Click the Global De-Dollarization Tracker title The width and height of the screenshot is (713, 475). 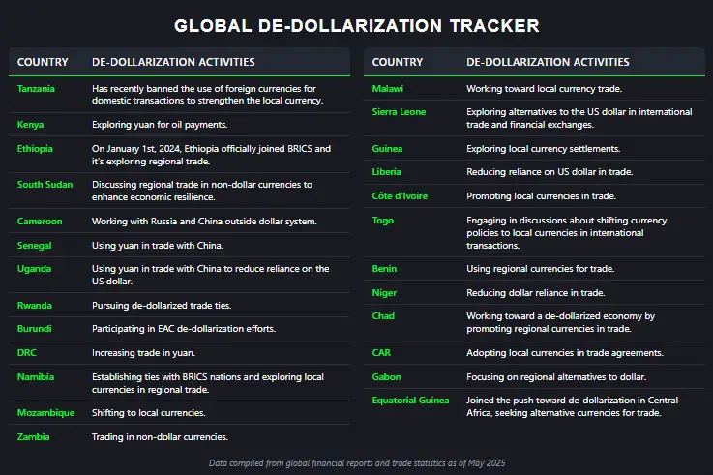[x=357, y=25]
